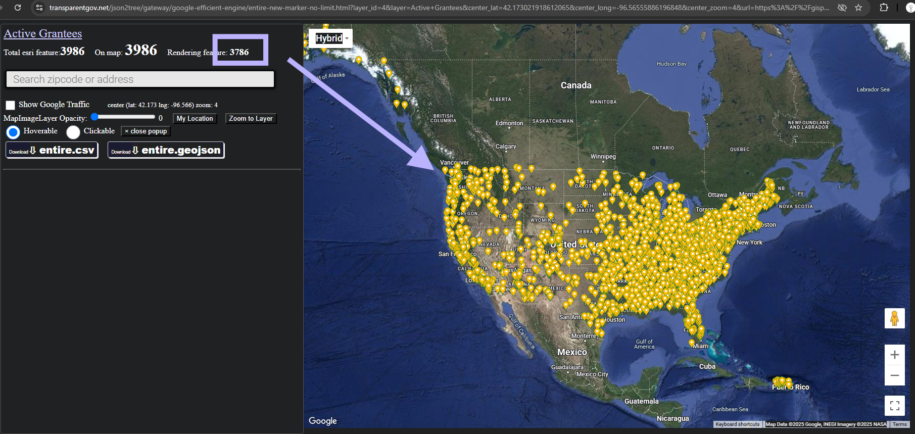Click the Guatemala label on the map
Viewport: 915px width, 434px height.
[x=642, y=401]
